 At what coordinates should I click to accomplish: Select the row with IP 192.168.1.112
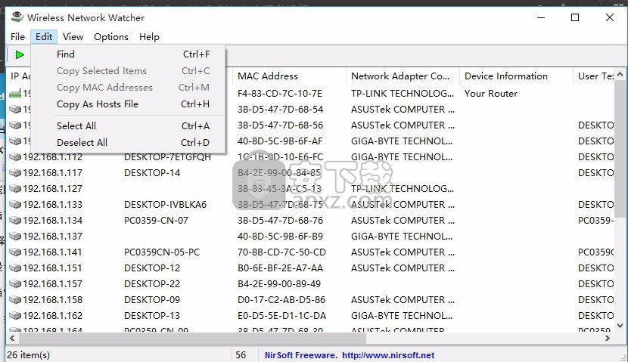(310, 156)
